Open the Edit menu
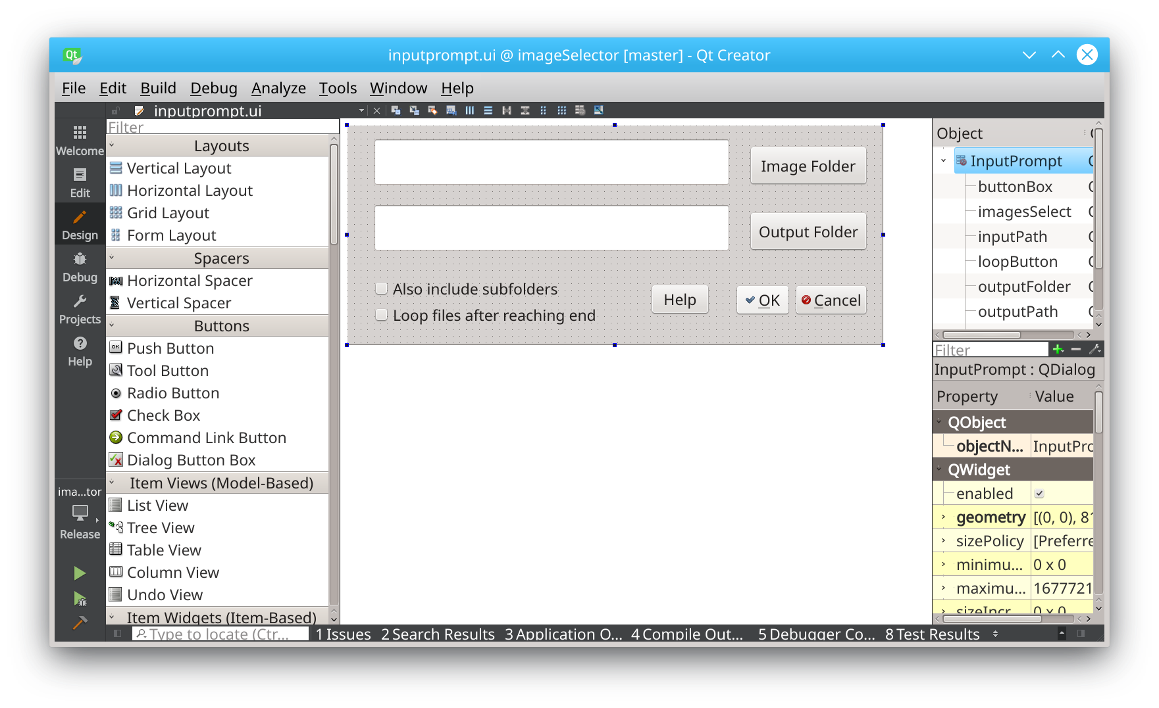This screenshot has height=708, width=1159. click(113, 88)
